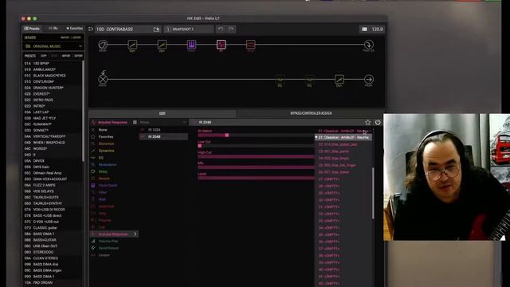510x287 pixels.
Task: Choose '27: <EMPTY>' in the IR list
Action: (343, 179)
